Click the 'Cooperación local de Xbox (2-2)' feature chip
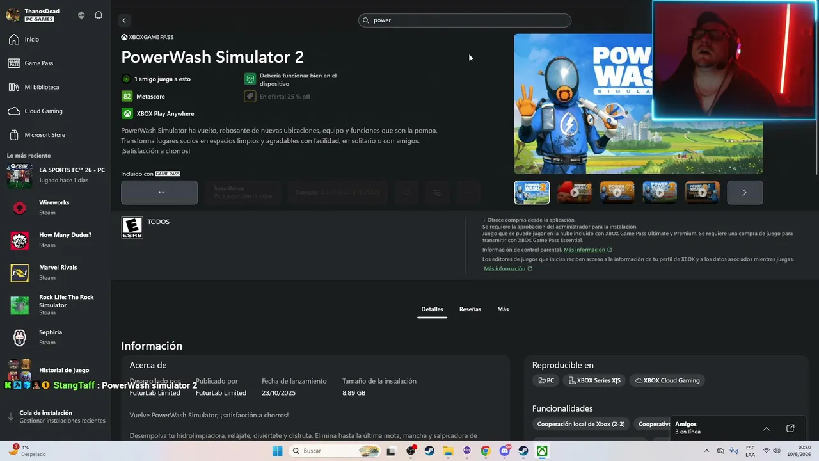Screen dimensions: 819x461 [x=581, y=424]
